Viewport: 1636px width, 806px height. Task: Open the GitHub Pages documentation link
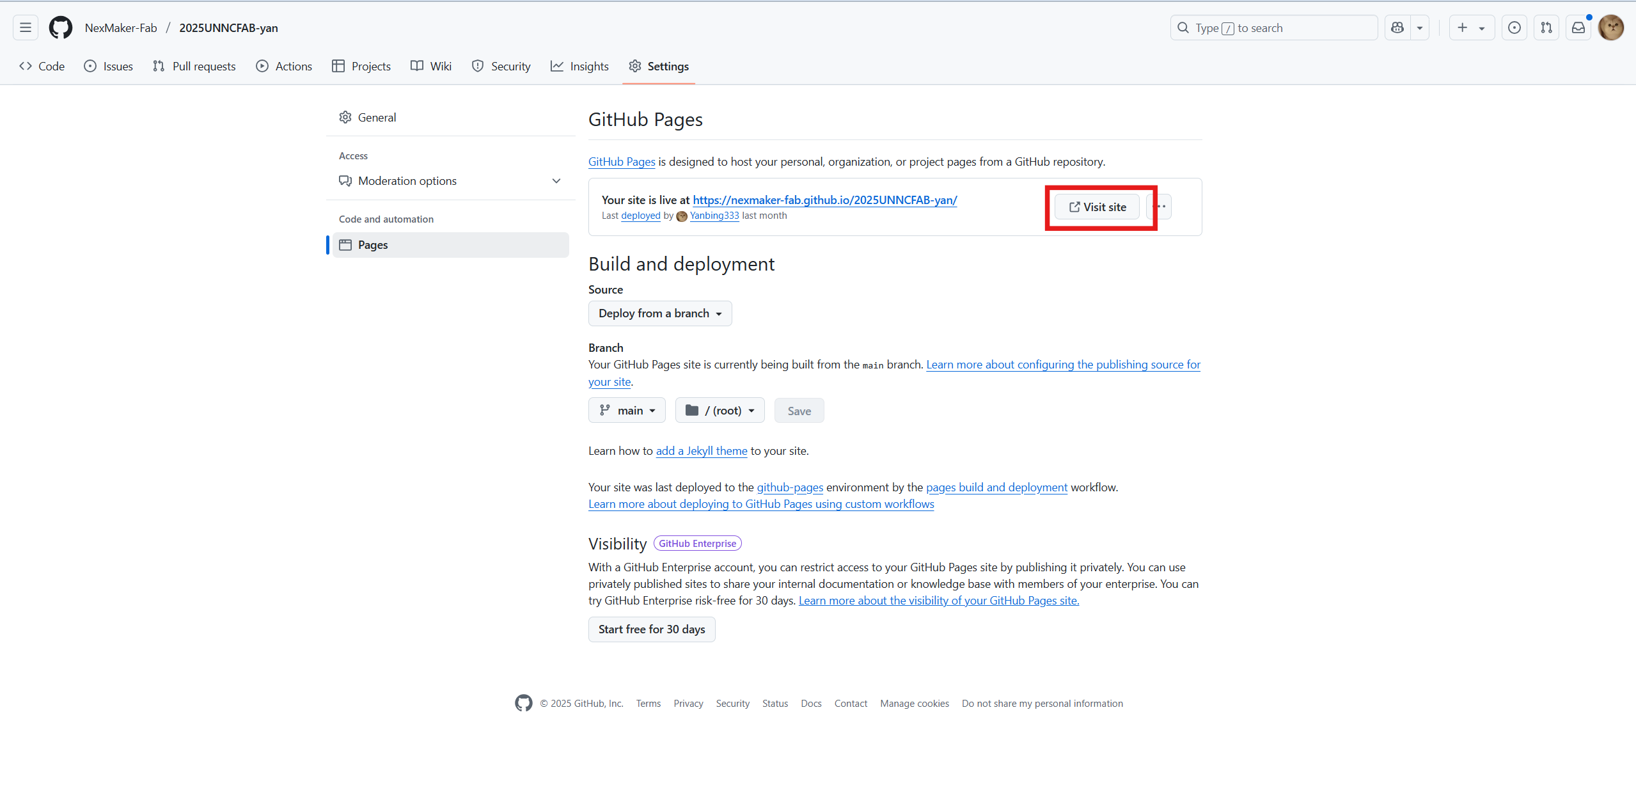pos(622,162)
